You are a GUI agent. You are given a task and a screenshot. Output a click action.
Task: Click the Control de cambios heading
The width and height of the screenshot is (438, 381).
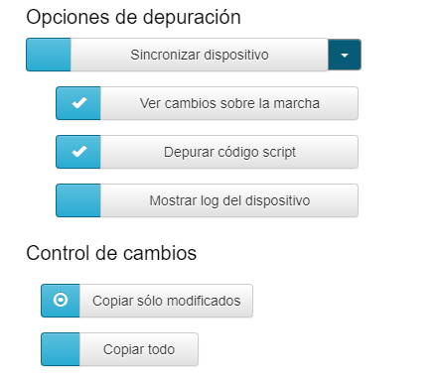click(x=111, y=253)
